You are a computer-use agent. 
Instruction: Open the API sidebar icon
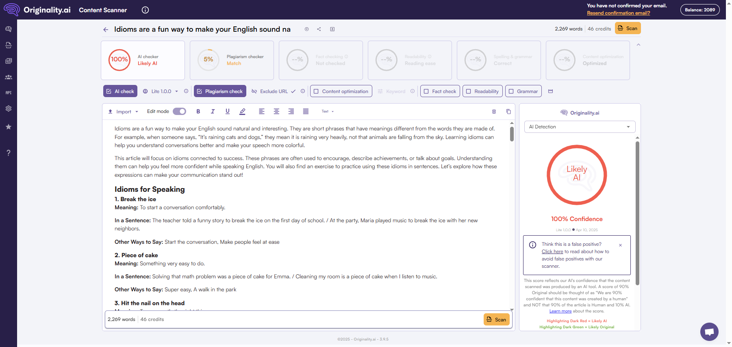[x=9, y=93]
